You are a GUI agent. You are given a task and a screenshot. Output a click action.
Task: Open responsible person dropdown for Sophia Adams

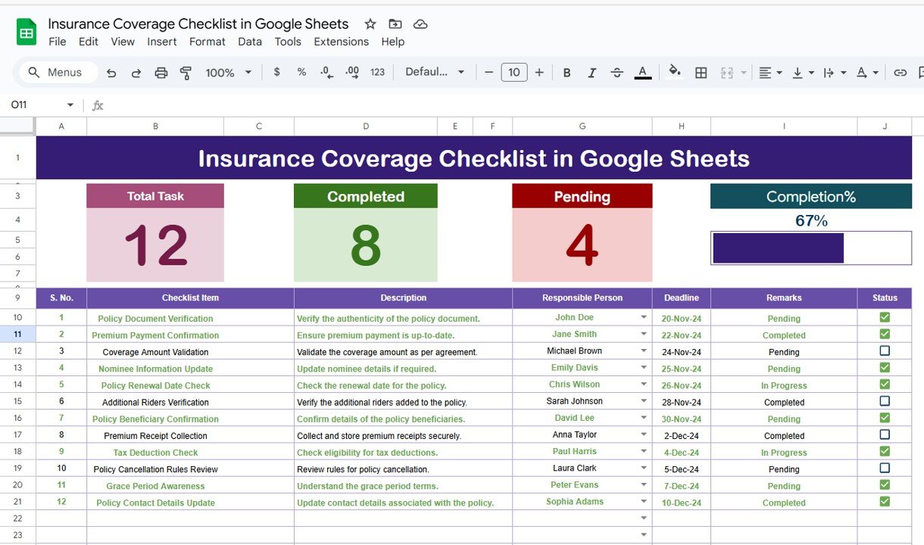[644, 502]
